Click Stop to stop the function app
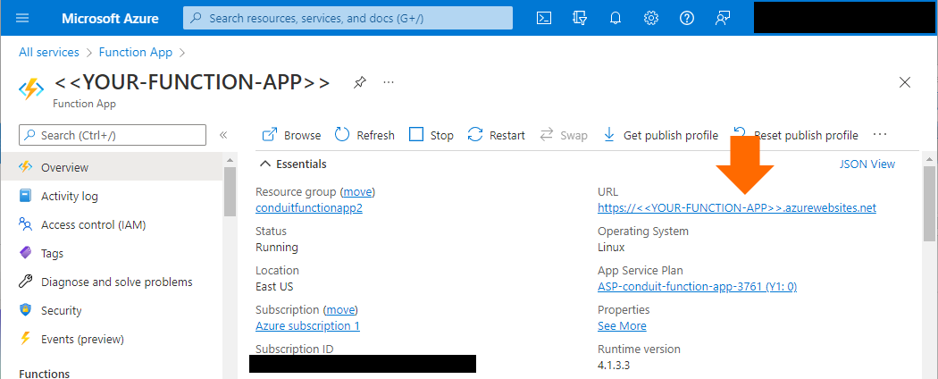Image resolution: width=938 pixels, height=379 pixels. click(x=431, y=135)
